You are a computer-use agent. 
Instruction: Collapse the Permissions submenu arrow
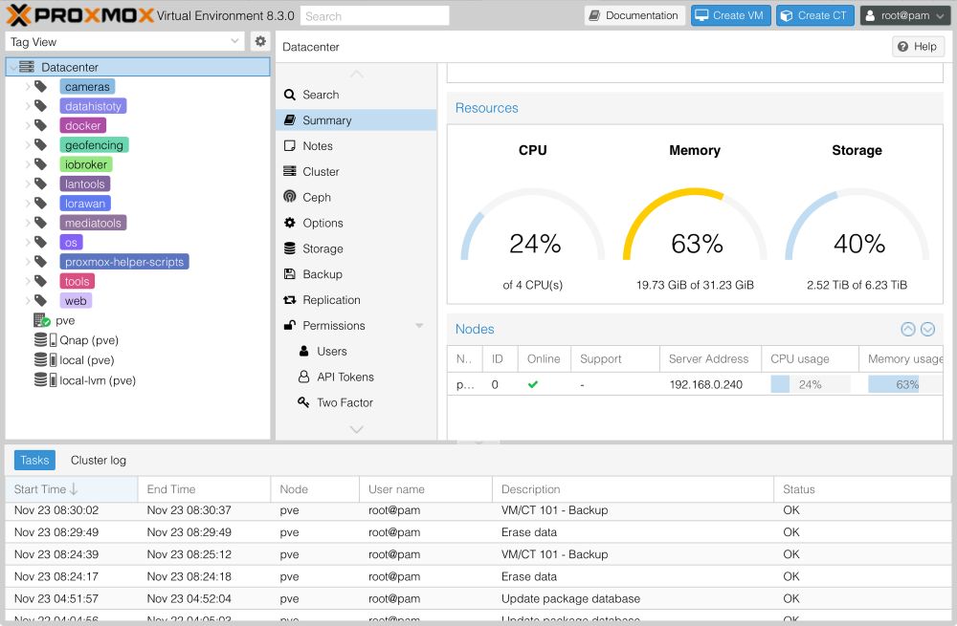click(419, 326)
